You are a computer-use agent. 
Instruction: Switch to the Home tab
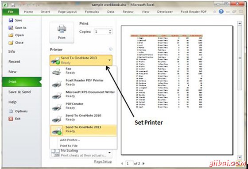pos(28,12)
